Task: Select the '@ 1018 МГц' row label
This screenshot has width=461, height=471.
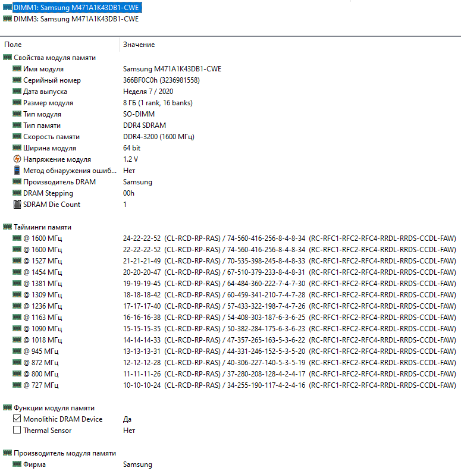Action: pyautogui.click(x=43, y=340)
